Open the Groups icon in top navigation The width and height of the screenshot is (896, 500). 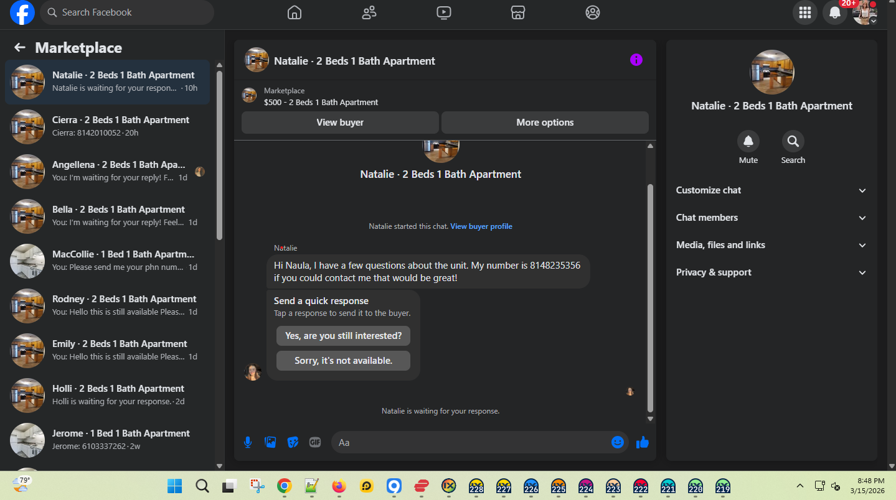[x=593, y=12]
